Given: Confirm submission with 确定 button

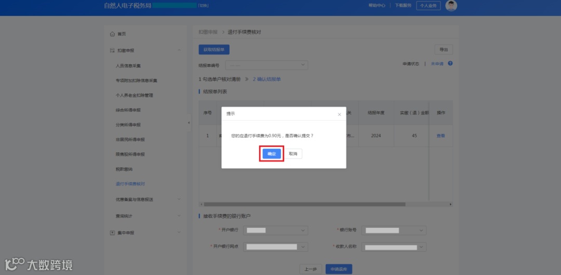Looking at the screenshot, I should pyautogui.click(x=272, y=154).
